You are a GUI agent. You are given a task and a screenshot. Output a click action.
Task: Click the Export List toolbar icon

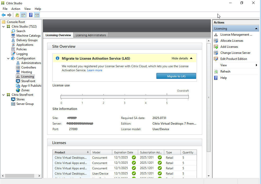click(17, 15)
